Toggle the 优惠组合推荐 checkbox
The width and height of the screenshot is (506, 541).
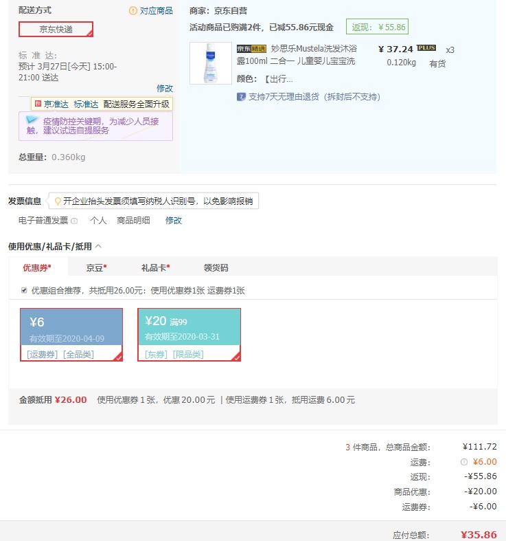point(24,291)
